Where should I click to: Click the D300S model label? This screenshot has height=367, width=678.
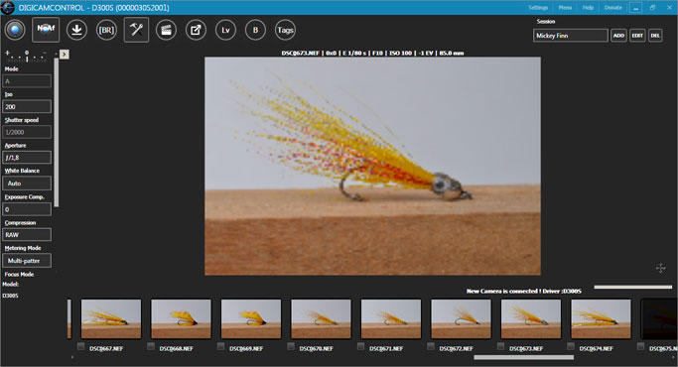click(x=10, y=296)
